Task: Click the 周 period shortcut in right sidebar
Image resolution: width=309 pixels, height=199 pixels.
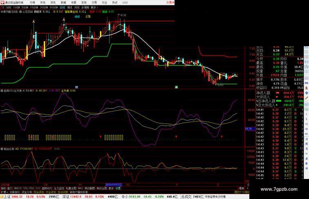Action: (x=307, y=144)
